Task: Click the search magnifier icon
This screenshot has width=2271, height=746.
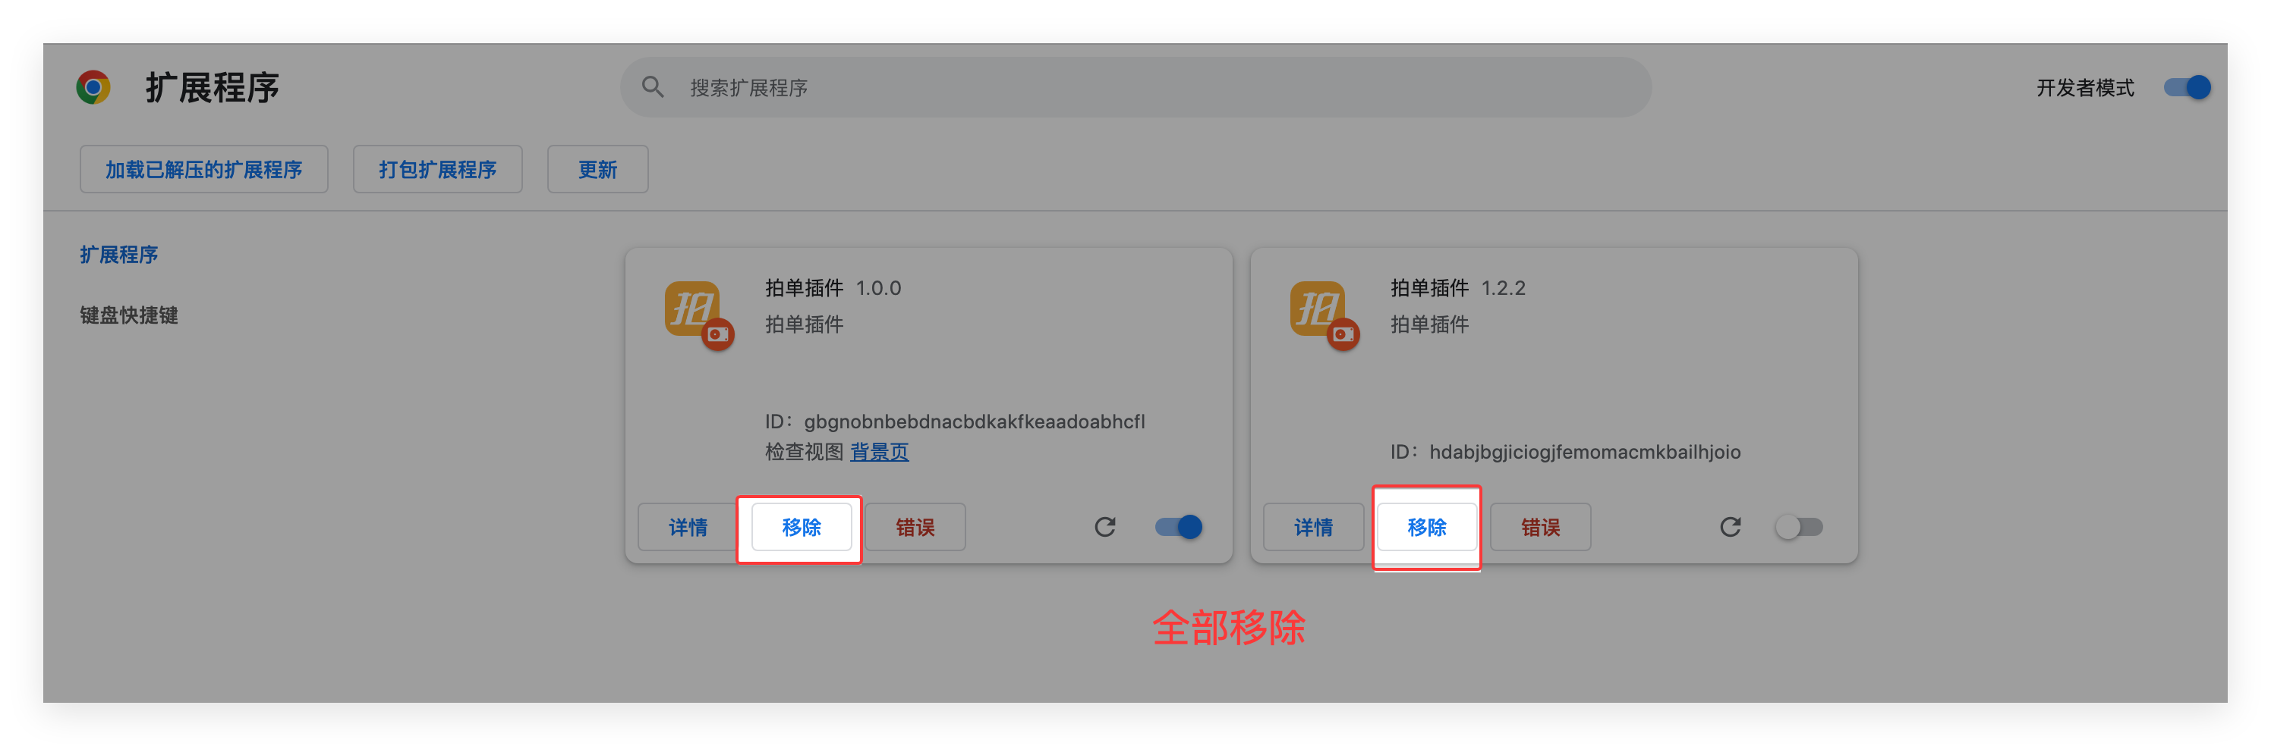Action: [653, 87]
